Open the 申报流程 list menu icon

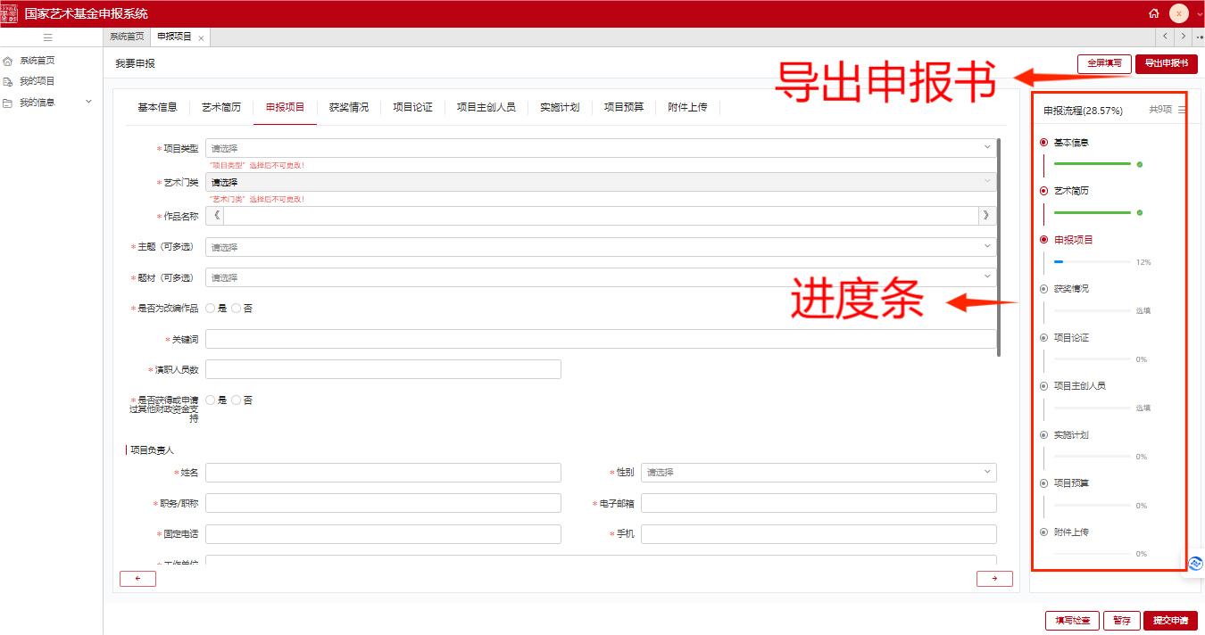[1182, 110]
